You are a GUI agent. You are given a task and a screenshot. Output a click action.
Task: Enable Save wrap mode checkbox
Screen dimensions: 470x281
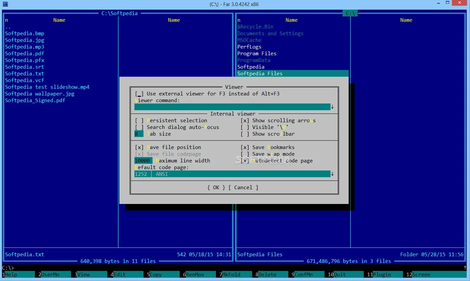pos(245,154)
